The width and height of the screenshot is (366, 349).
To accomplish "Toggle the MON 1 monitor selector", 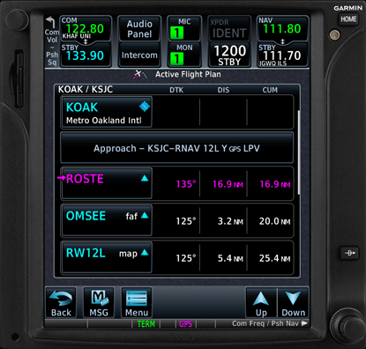I will (184, 55).
